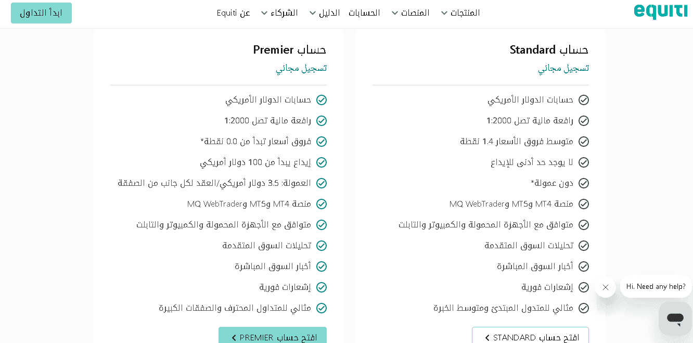693x343 pixels.
Task: Click the checkmark beside أخبار السوق المباشرة in Premier
Action: point(322,266)
